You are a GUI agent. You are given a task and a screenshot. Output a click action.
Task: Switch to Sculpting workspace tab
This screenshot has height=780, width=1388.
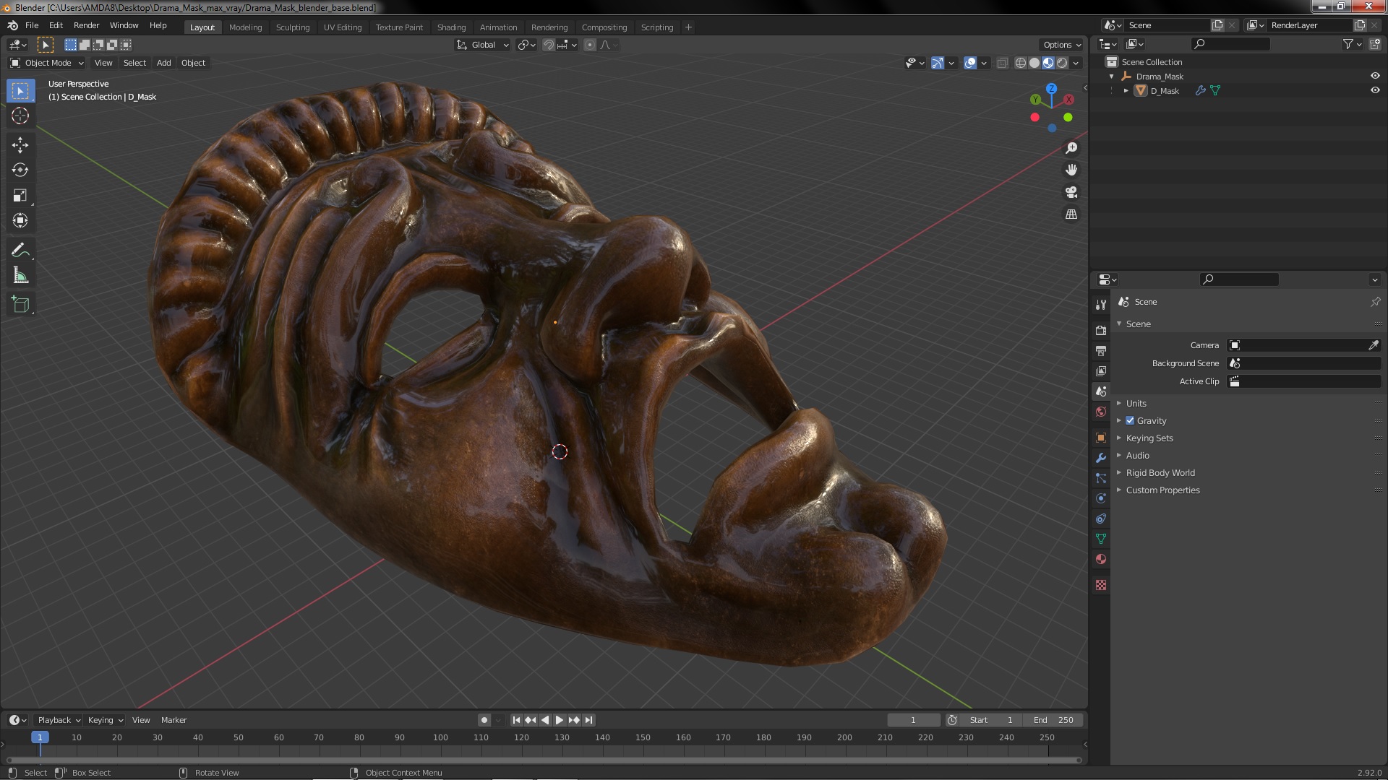[293, 27]
